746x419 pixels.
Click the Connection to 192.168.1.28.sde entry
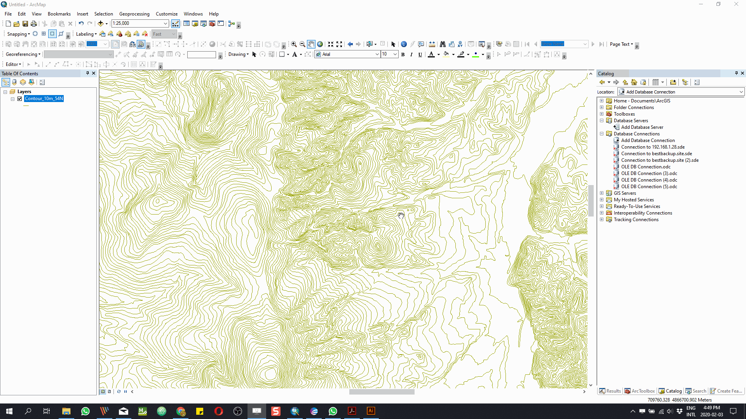tap(653, 147)
